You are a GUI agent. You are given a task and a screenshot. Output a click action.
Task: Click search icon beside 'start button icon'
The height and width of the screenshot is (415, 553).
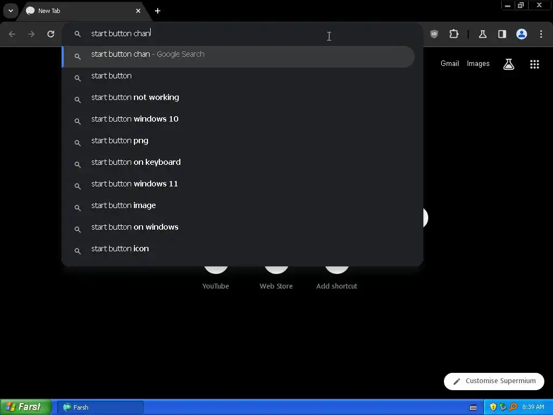coord(78,251)
